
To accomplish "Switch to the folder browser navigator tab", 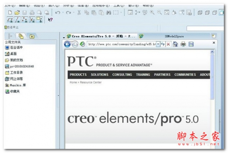I will coord(21,36).
